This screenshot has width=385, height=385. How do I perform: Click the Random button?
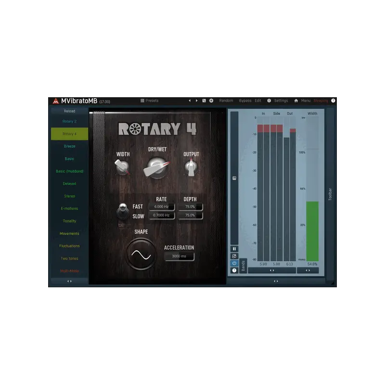(226, 101)
